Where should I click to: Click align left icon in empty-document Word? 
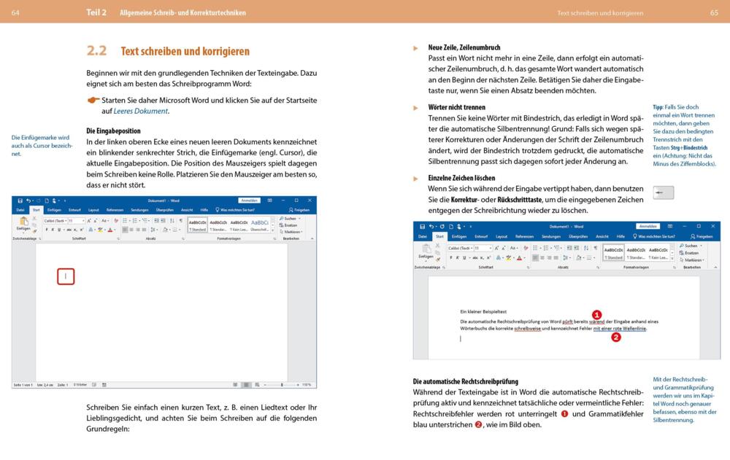pyautogui.click(x=125, y=230)
